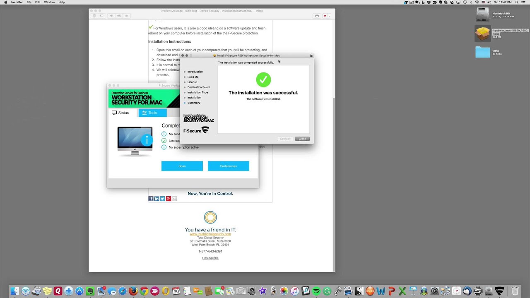Click the junk thumbs-down icon in Mail toolbar

pyautogui.click(x=101, y=16)
